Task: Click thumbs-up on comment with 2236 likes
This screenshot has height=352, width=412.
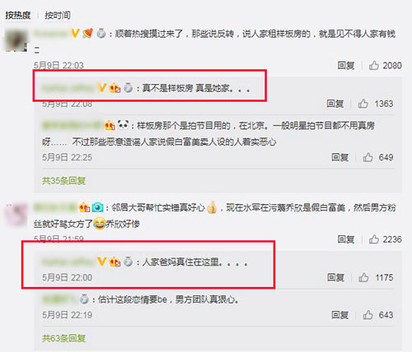Action: 374,239
